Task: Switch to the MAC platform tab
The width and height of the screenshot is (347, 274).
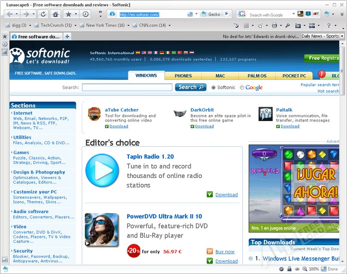Action: coord(220,76)
